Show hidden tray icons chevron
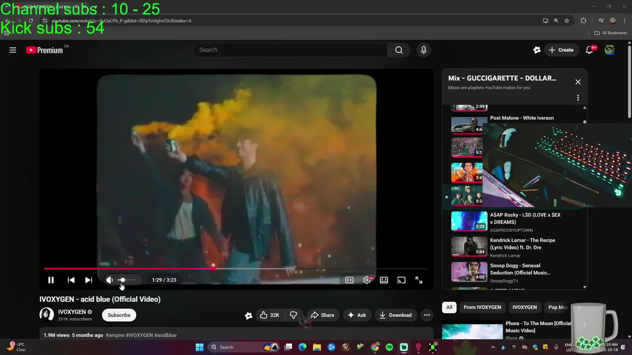 tap(492, 347)
